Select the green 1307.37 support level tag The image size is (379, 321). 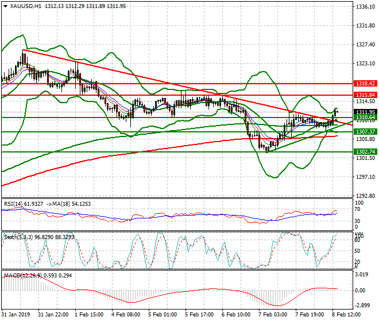pos(365,132)
